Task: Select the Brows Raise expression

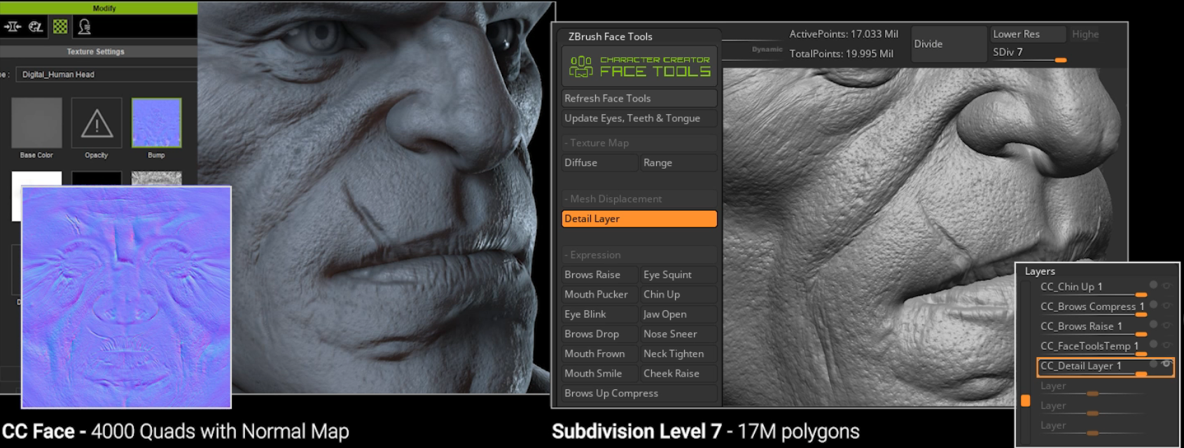Action: [600, 274]
